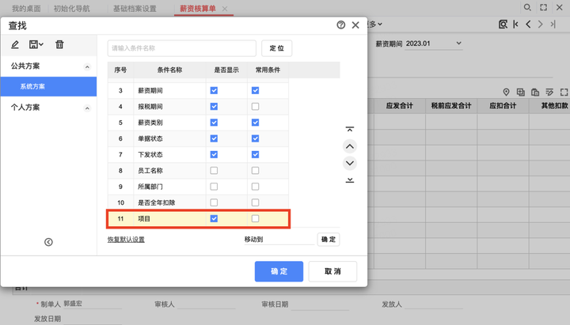
Task: Click the 取消 button
Action: [332, 271]
